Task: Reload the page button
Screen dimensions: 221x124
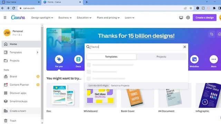Action: point(13,8)
